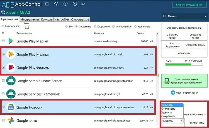209x128 pixels.
Task: Open the help question mark icon
Action: tap(65, 4)
